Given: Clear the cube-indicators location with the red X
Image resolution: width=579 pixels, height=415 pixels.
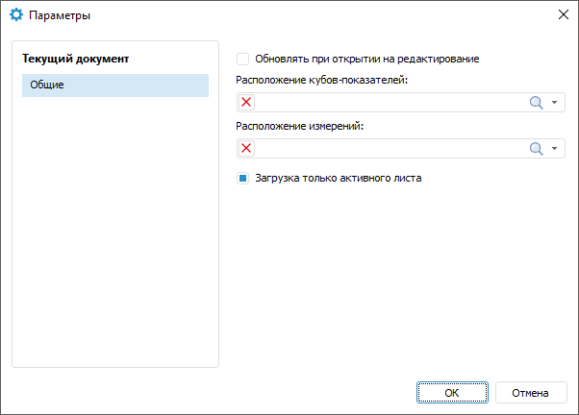Looking at the screenshot, I should pyautogui.click(x=246, y=103).
